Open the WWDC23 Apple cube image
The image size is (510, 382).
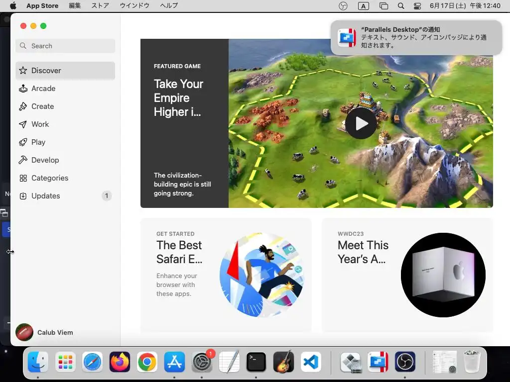pyautogui.click(x=443, y=275)
